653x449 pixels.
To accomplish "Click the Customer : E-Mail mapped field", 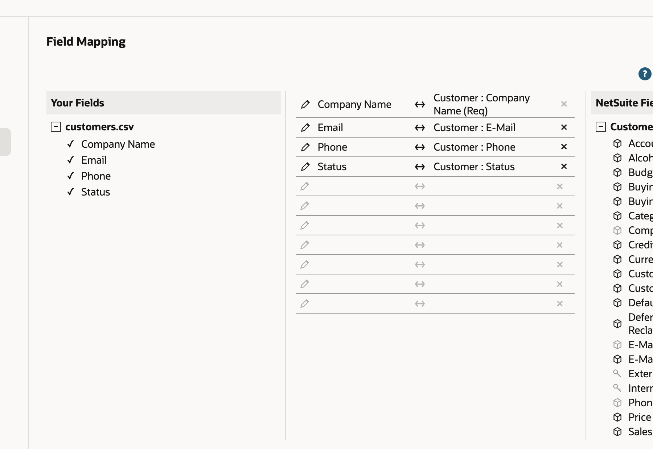I will click(x=474, y=127).
